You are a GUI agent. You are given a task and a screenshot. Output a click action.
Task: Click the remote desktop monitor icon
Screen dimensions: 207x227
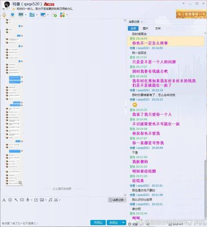(x=43, y=15)
